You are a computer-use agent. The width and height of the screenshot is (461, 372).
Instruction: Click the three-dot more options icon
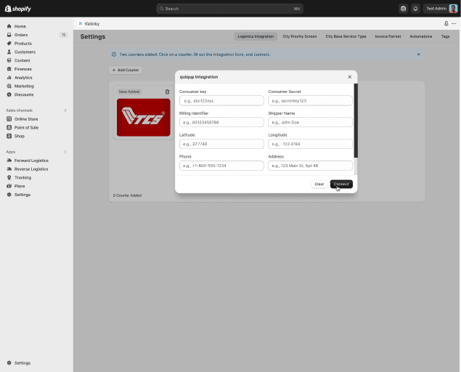[454, 23]
